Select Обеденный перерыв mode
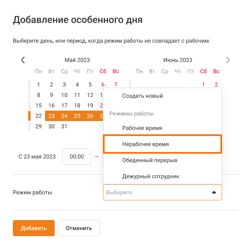Image resolution: width=251 pixels, height=249 pixels. [150, 160]
